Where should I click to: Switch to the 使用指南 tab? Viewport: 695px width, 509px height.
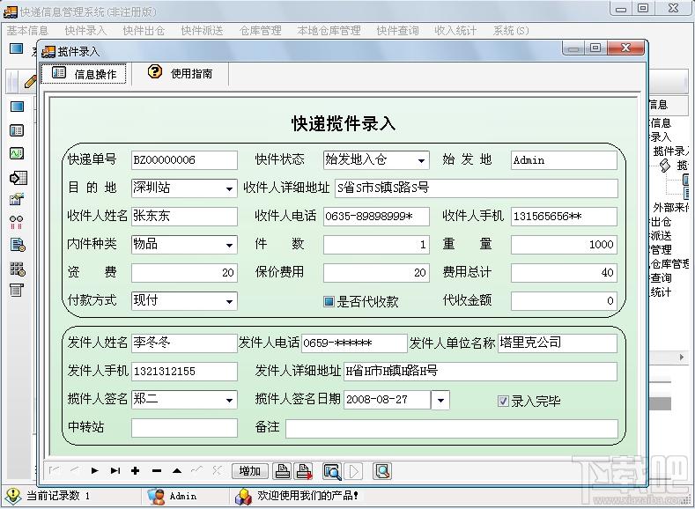tap(181, 72)
